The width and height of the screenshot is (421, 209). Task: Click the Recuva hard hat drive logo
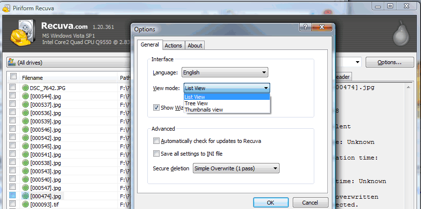click(23, 32)
